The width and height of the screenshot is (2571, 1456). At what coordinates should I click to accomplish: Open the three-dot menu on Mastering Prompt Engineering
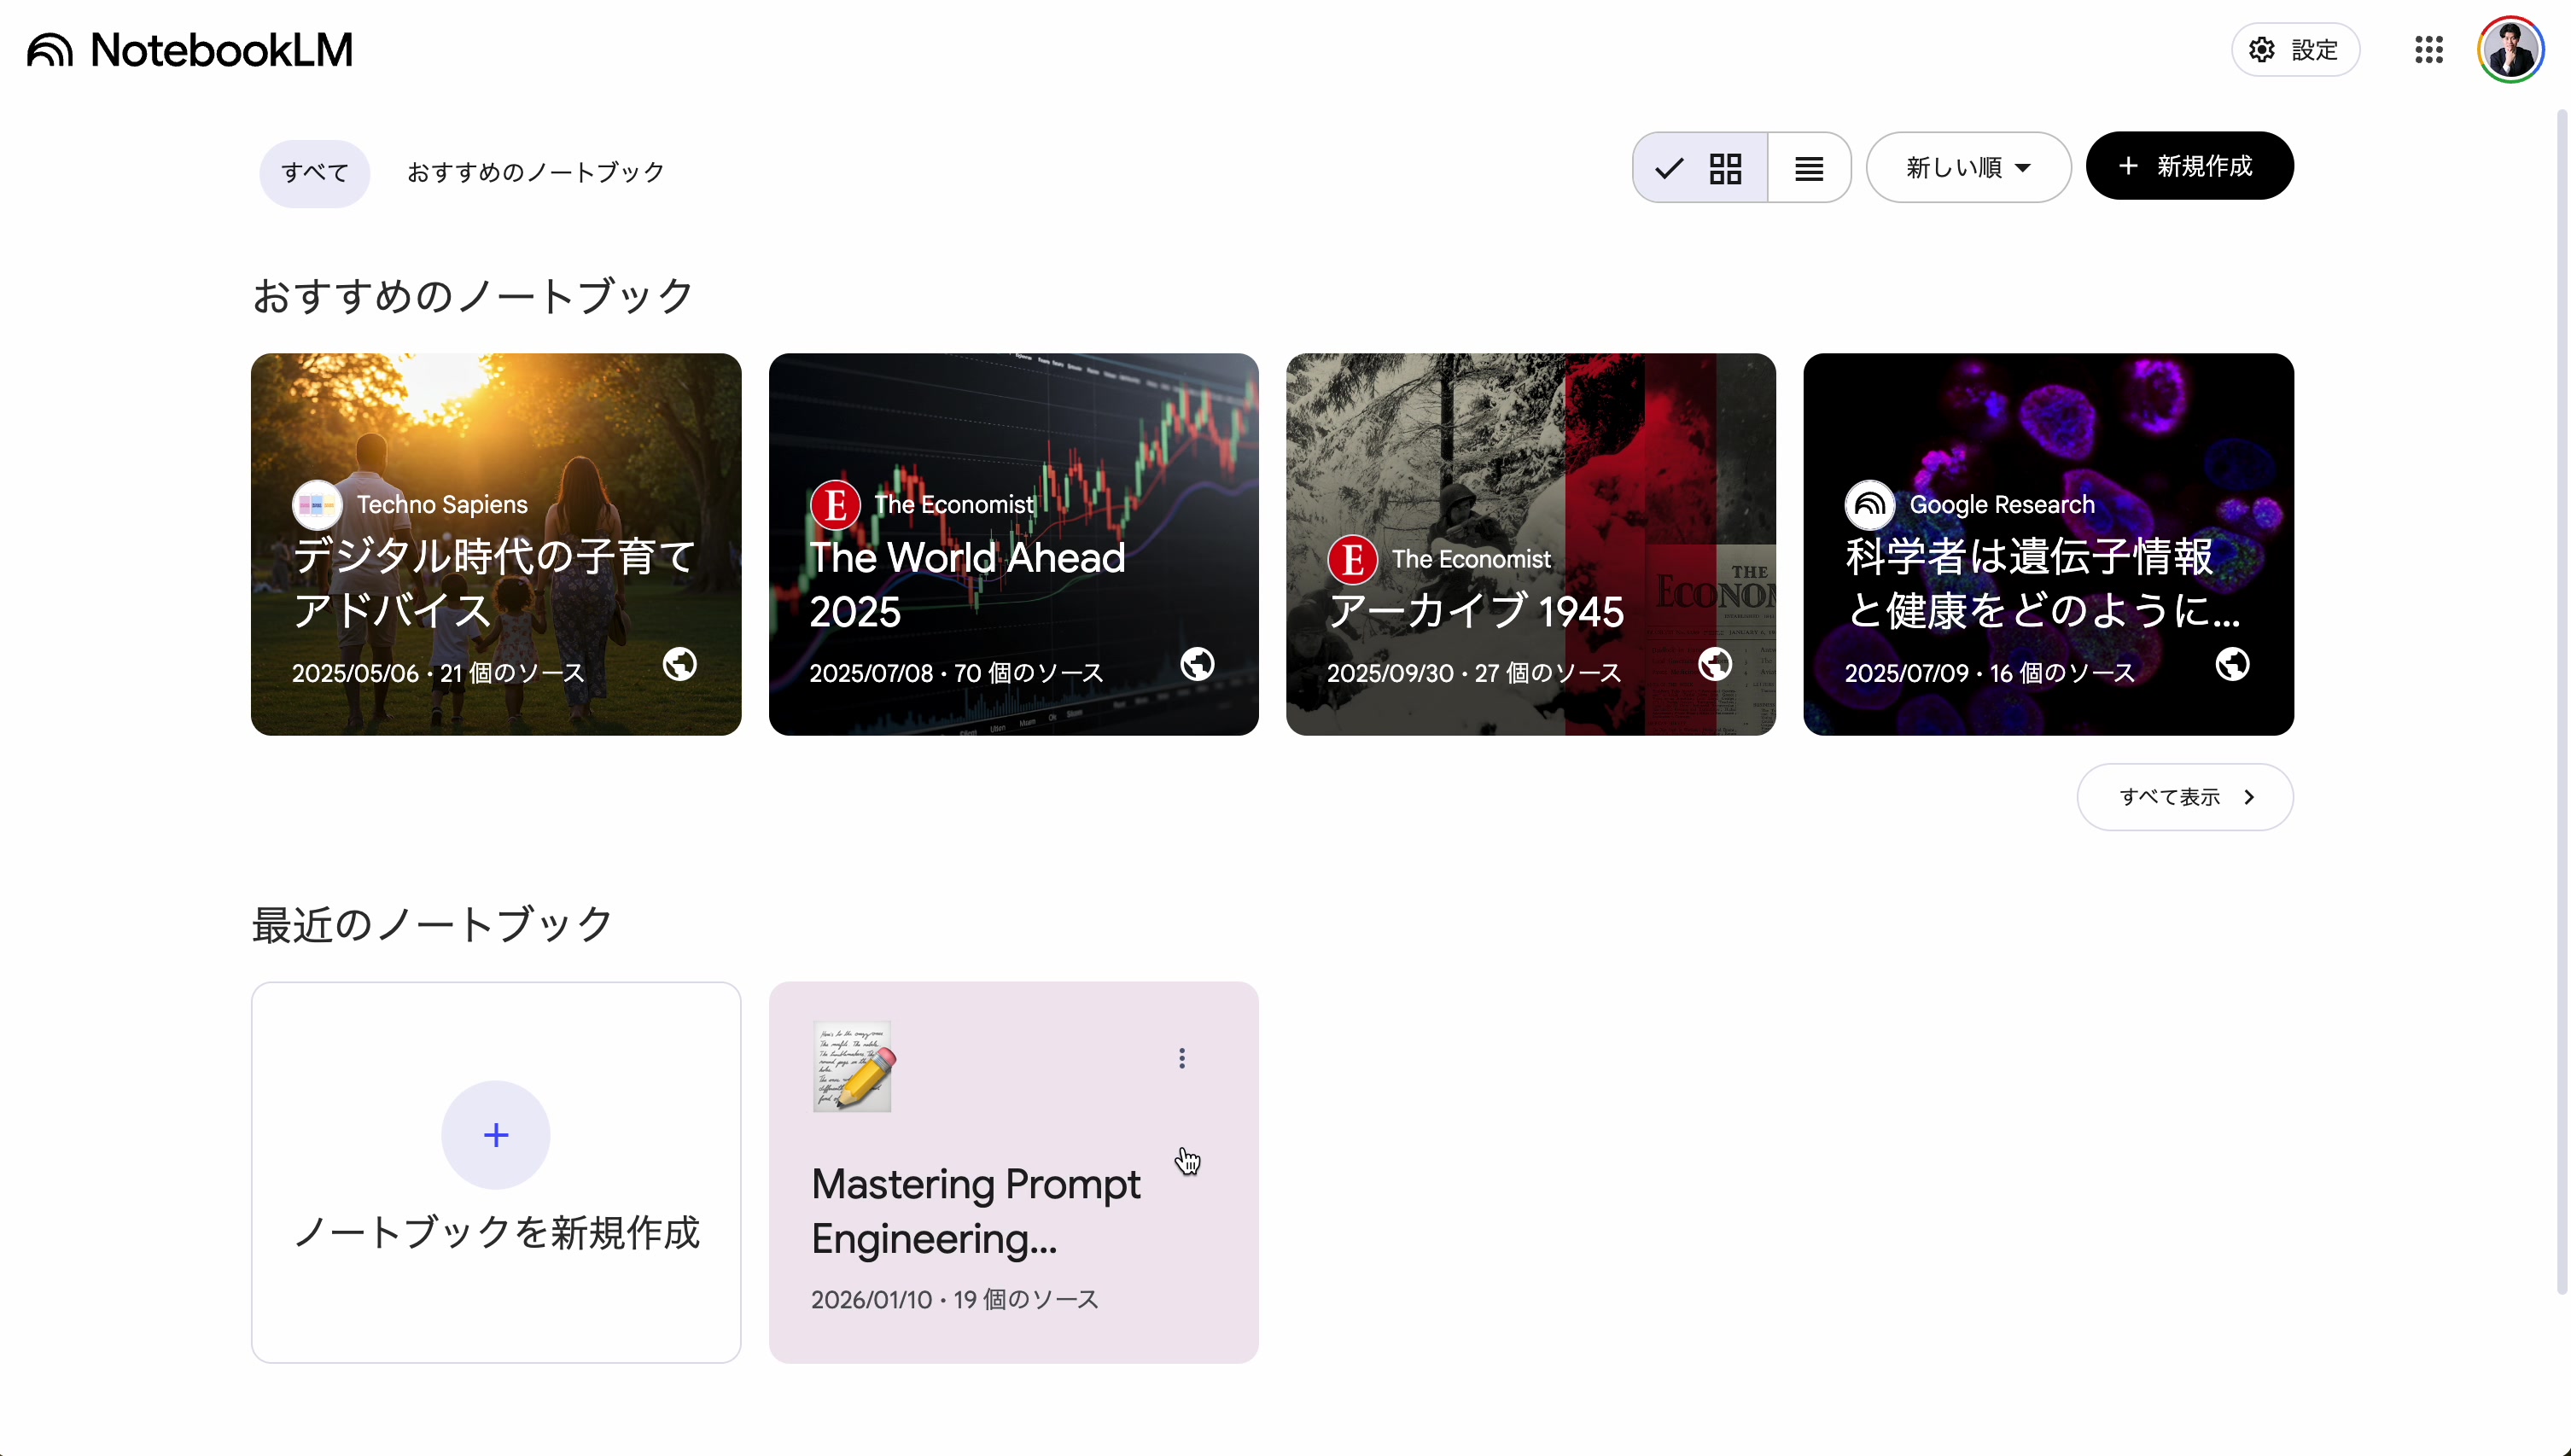click(1181, 1058)
